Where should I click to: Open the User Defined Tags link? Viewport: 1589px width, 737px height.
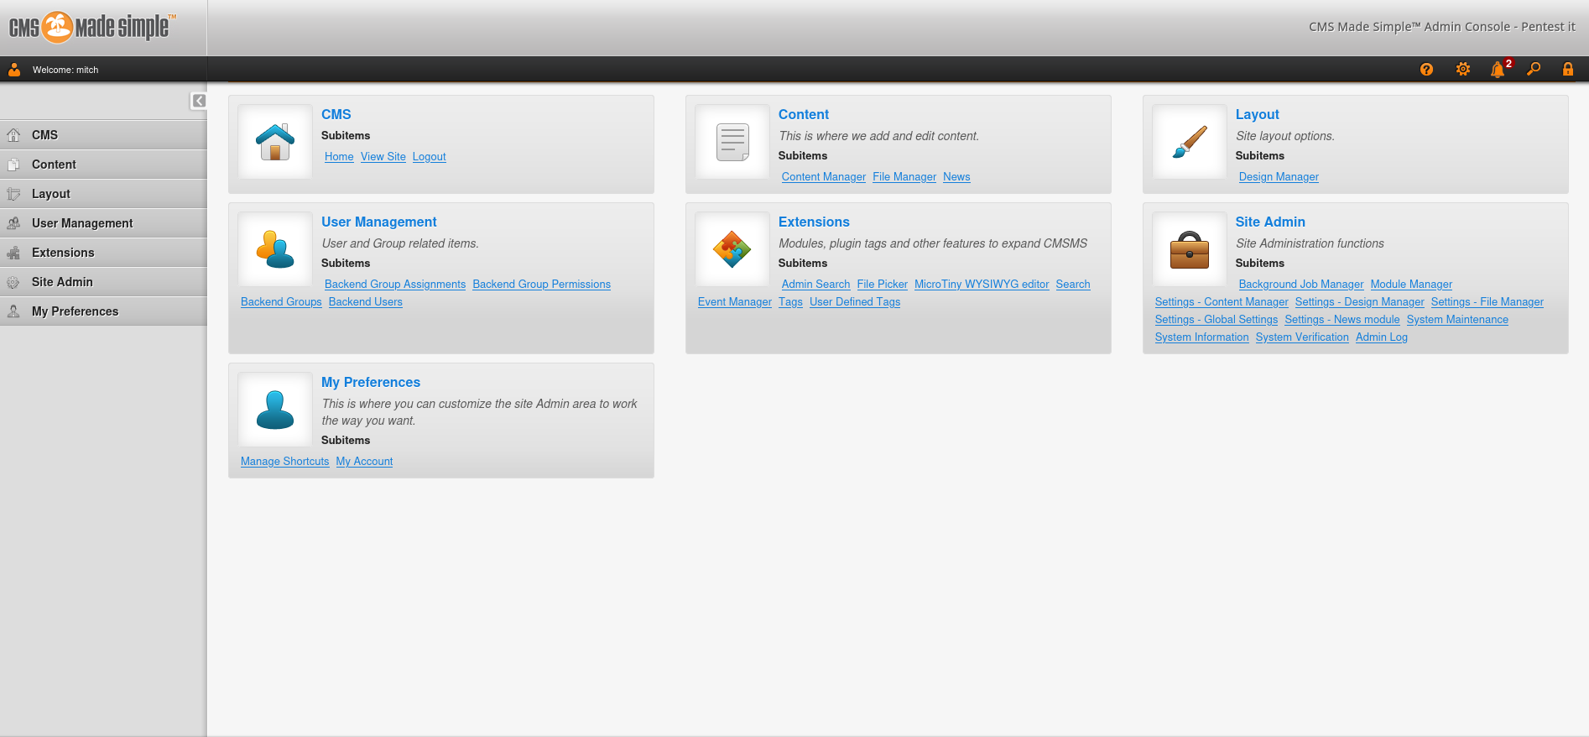point(855,302)
